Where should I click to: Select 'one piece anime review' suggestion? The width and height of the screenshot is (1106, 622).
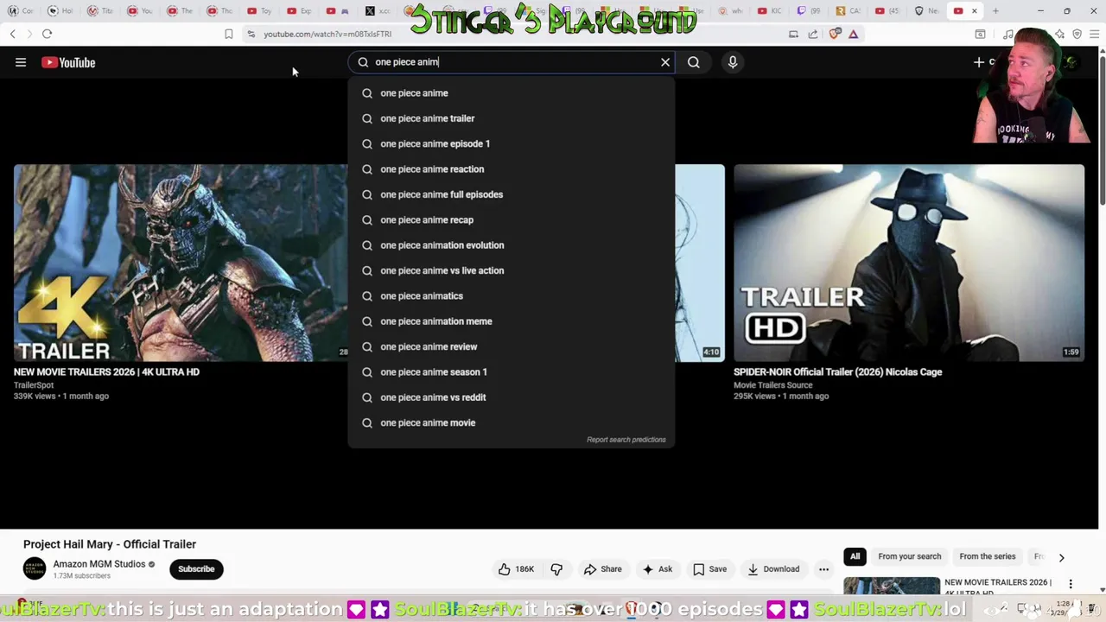(x=512, y=346)
